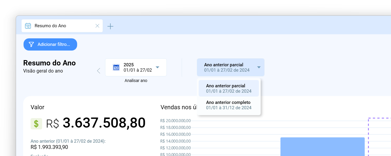Select Ano anterior parcial option in list

[x=229, y=88]
